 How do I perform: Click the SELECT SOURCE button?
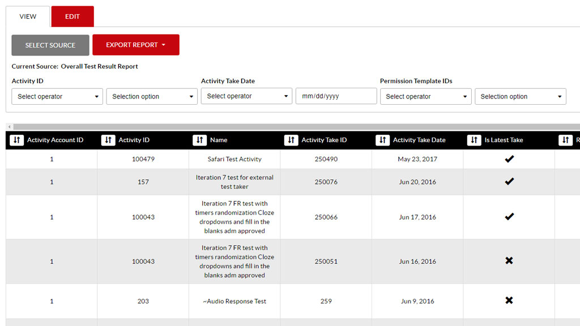coord(50,45)
